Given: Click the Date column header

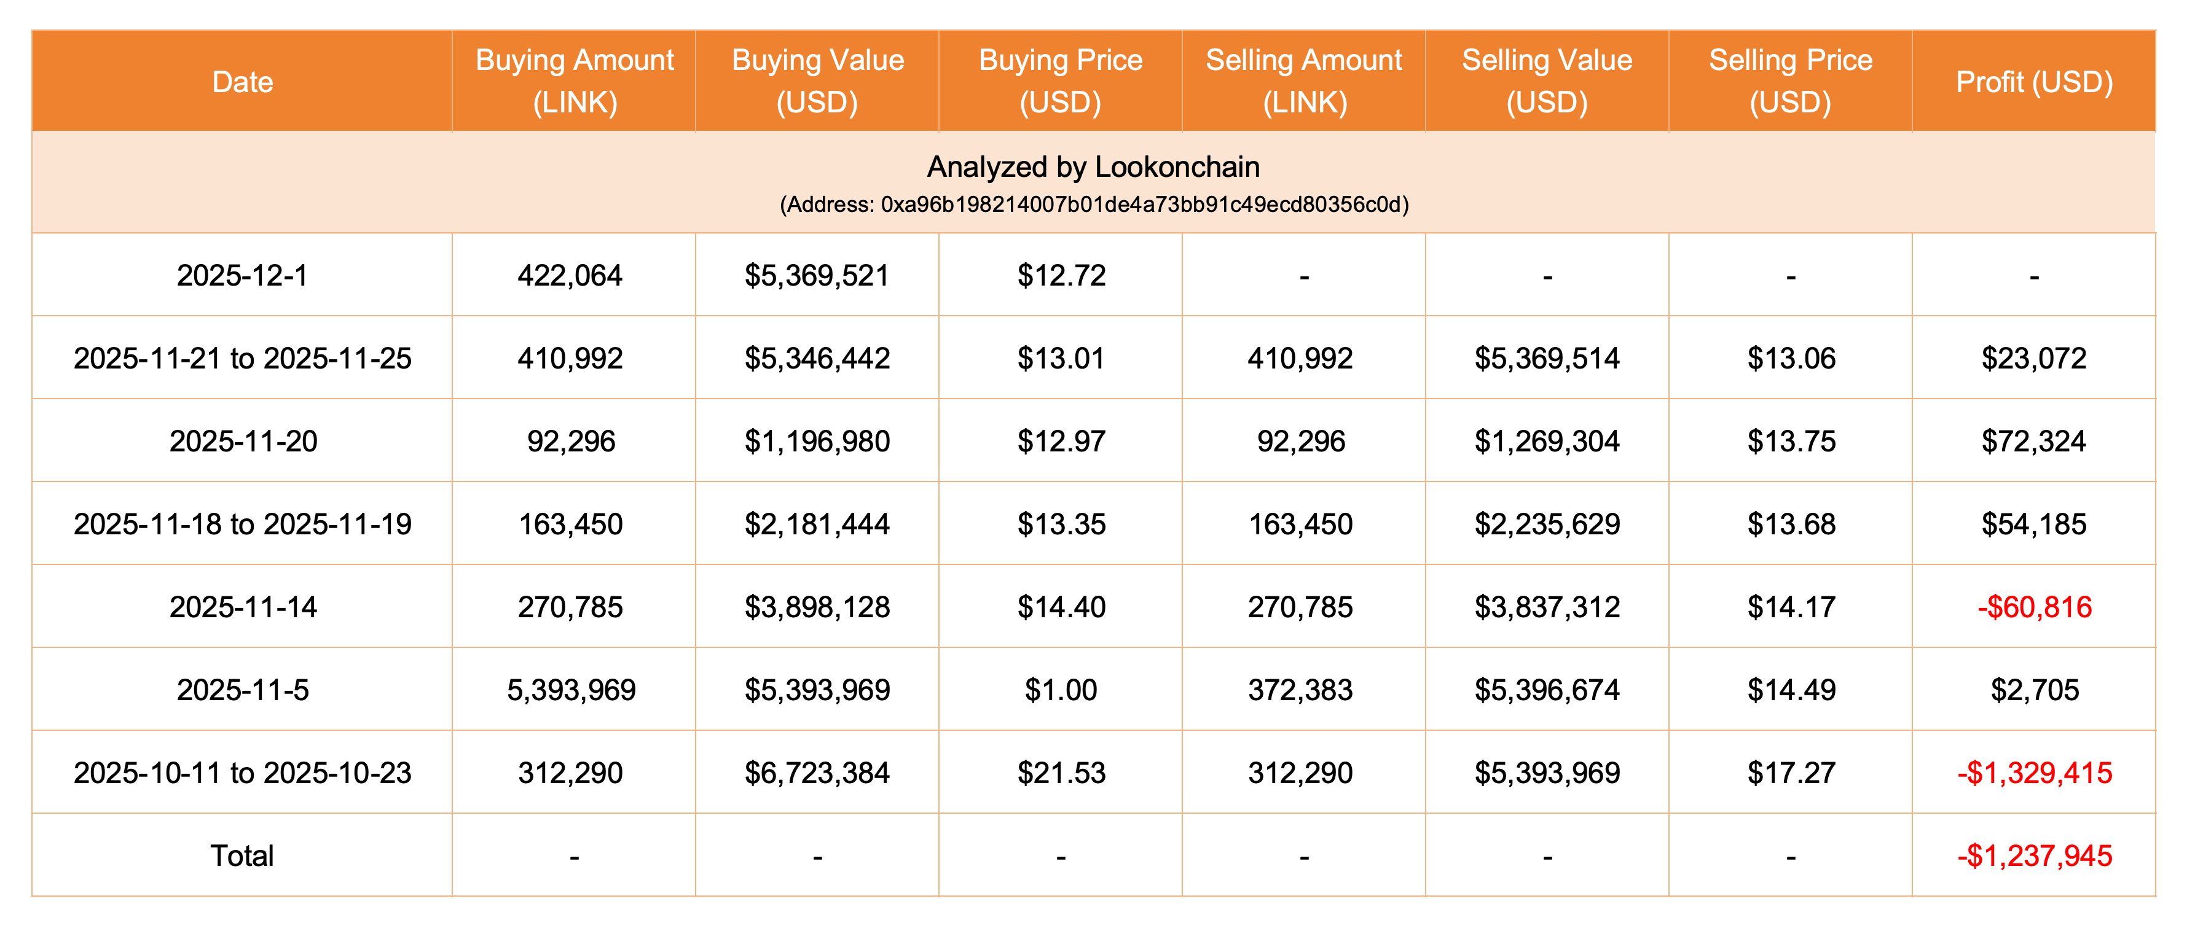Looking at the screenshot, I should (x=242, y=82).
